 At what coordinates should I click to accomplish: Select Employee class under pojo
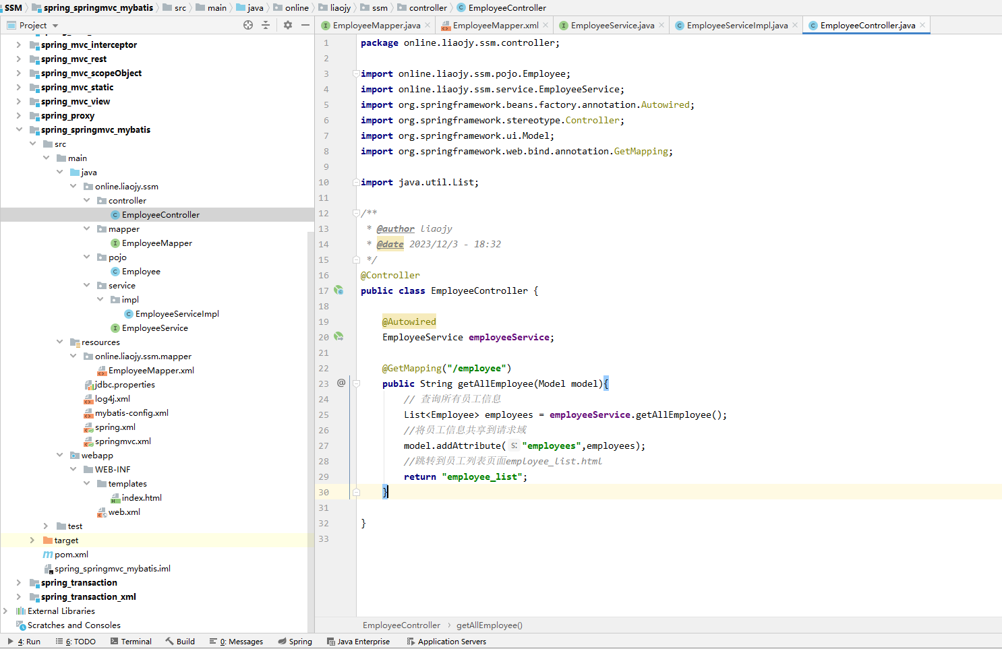[x=141, y=271]
